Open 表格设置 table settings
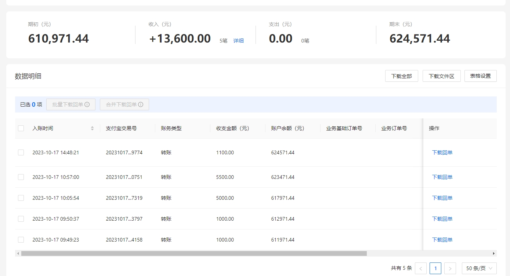This screenshot has height=276, width=510. tap(480, 76)
